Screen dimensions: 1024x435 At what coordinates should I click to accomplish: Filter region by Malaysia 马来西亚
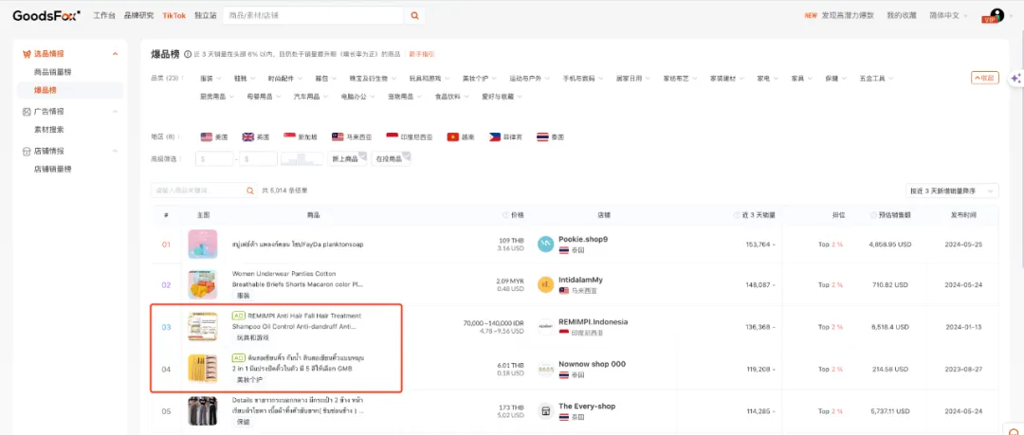(x=352, y=137)
